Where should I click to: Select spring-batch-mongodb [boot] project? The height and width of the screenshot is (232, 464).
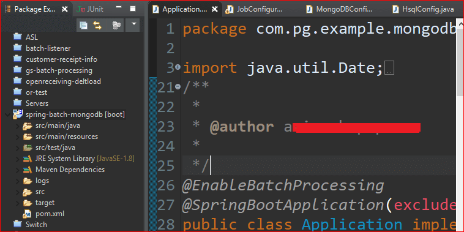pyautogui.click(x=75, y=114)
